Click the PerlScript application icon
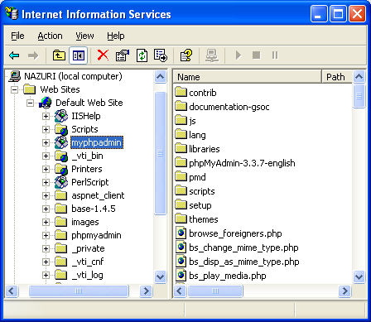This screenshot has width=371, height=322. tap(61, 182)
